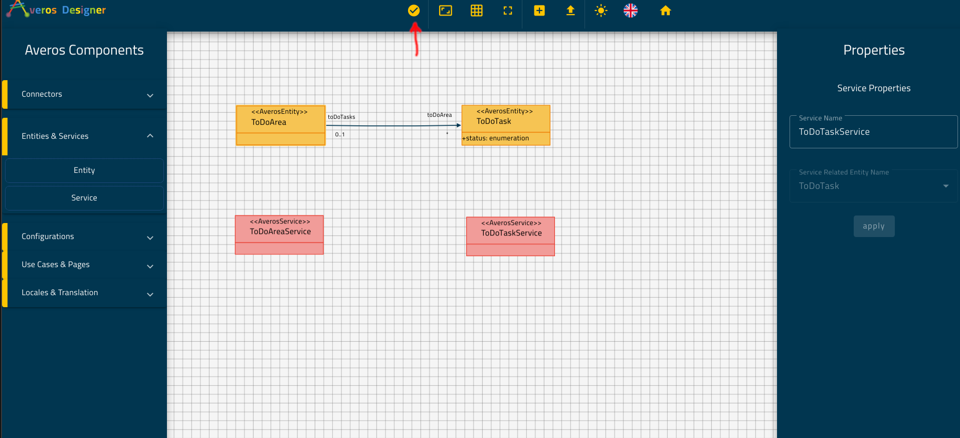The height and width of the screenshot is (438, 960).
Task: Click the validate checkmark icon in toolbar
Action: pyautogui.click(x=414, y=11)
